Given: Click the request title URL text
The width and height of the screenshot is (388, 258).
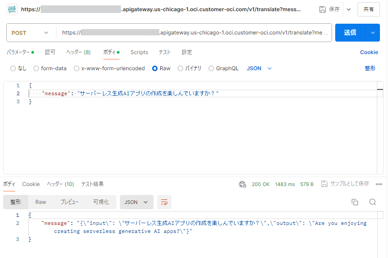Looking at the screenshot, I should pyautogui.click(x=161, y=9).
